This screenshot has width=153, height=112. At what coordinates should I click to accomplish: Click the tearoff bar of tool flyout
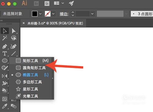(53, 78)
